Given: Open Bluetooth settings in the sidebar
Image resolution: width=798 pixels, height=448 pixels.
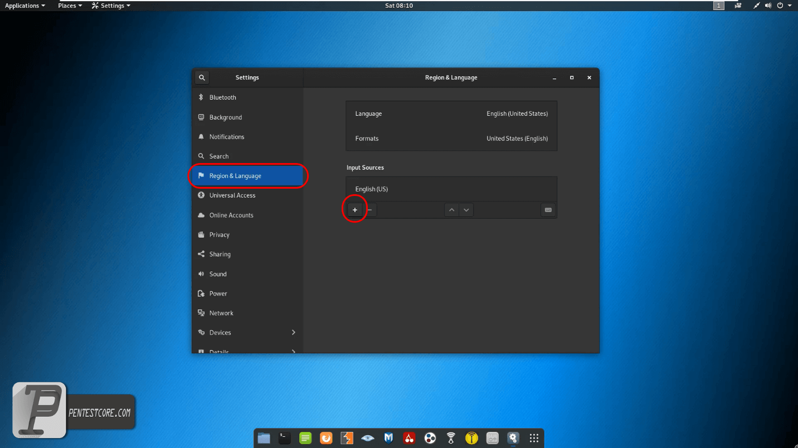Looking at the screenshot, I should click(247, 97).
